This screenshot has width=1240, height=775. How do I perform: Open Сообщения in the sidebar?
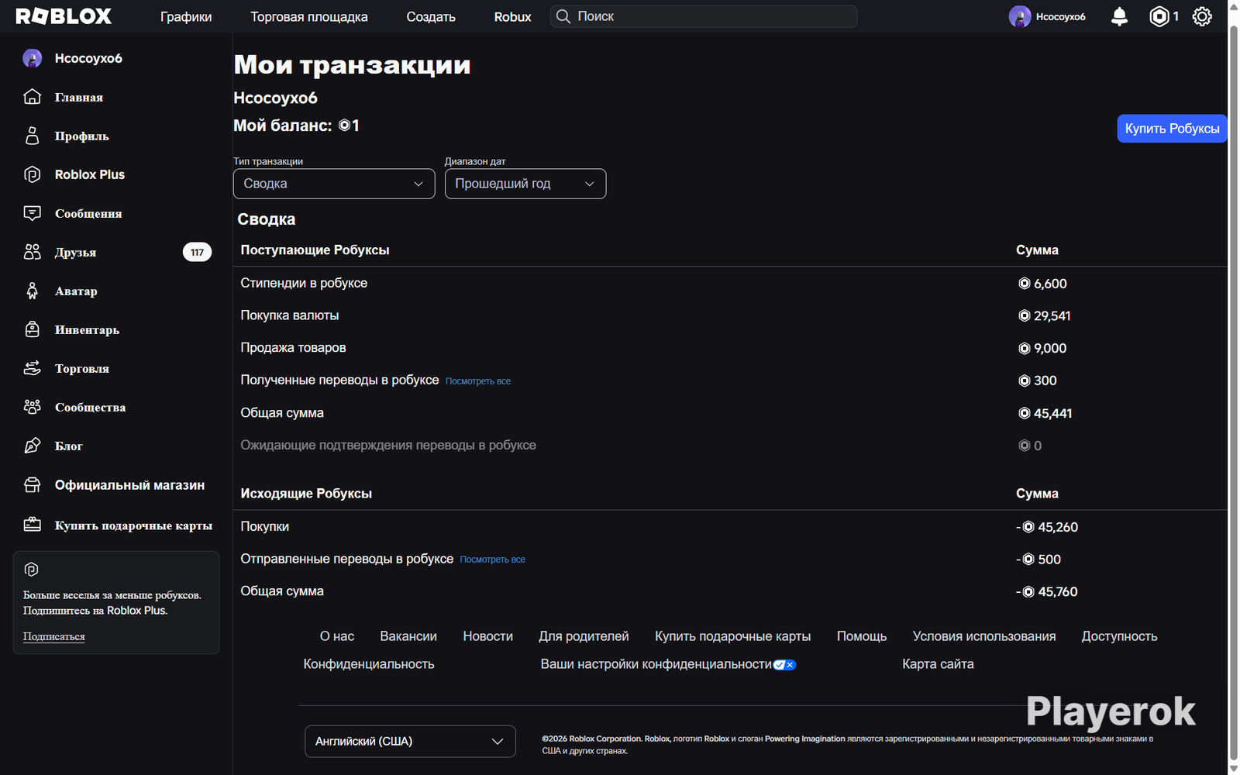pos(88,213)
